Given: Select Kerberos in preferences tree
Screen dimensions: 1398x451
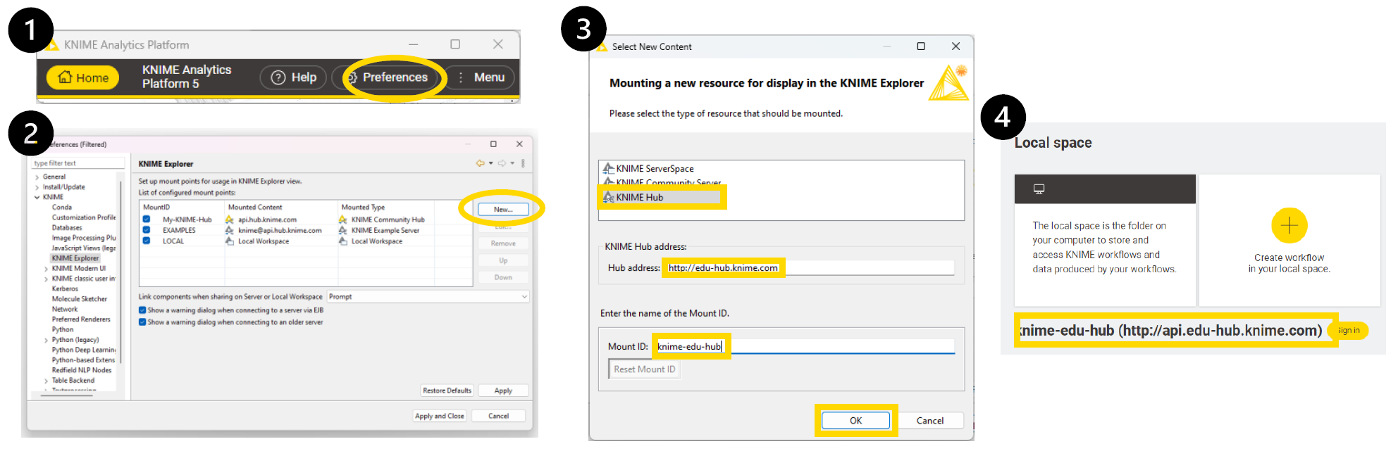Looking at the screenshot, I should (x=65, y=288).
